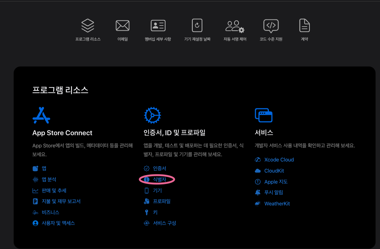Click the 인증서, ID 및 프로파일 gear icon

(x=153, y=115)
